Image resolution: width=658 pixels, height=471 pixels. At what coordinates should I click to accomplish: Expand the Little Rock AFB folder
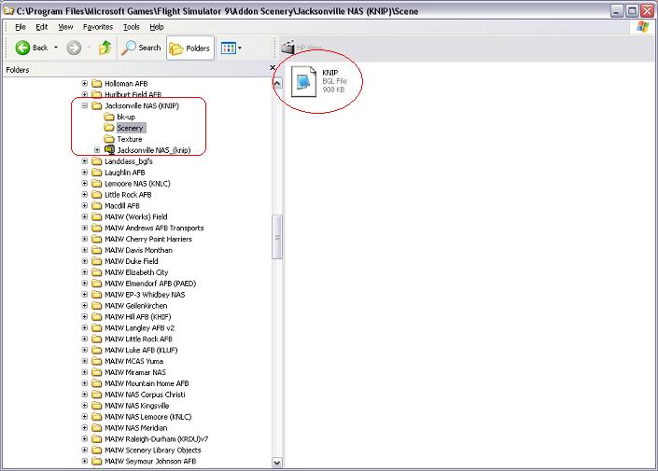85,195
